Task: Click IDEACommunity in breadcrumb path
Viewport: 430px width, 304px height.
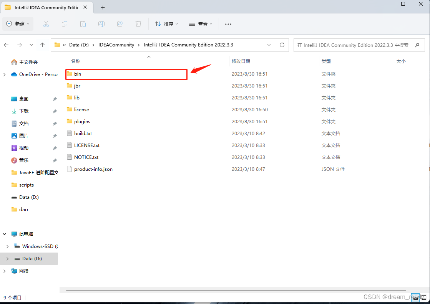Action: pos(116,45)
